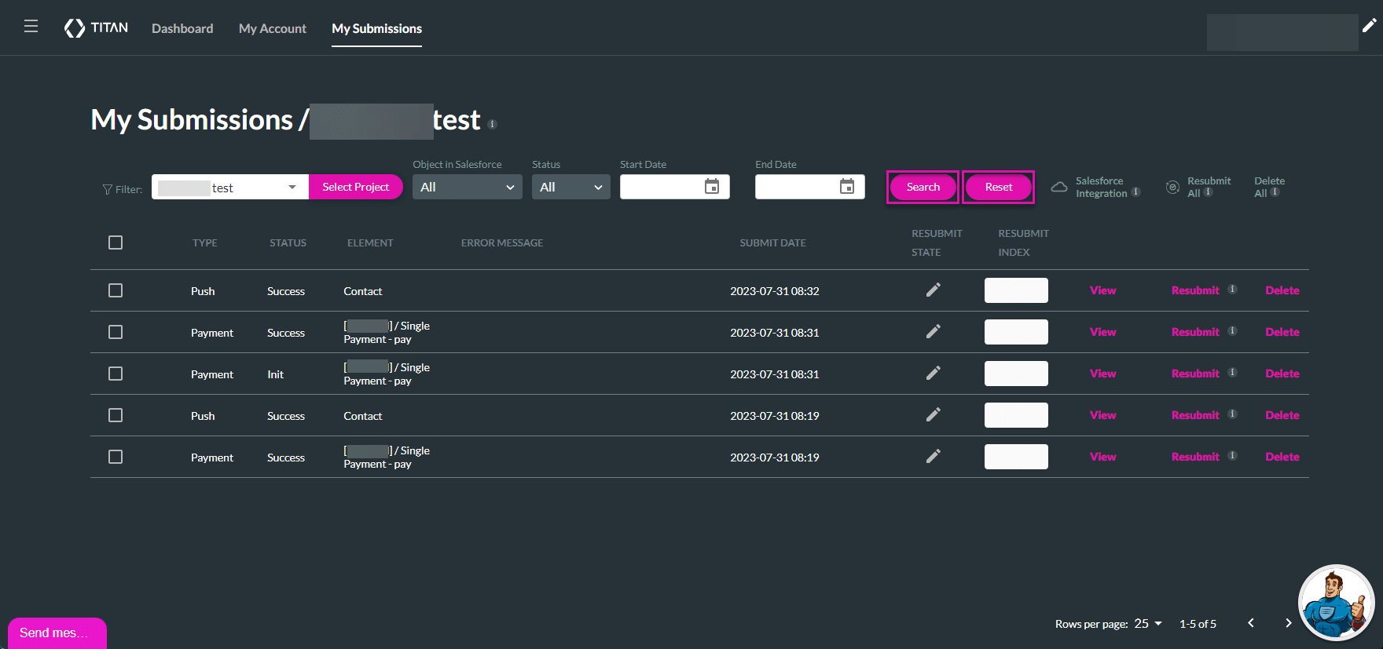Open the Salesforce Integration cloud icon
This screenshot has height=649, width=1383.
pyautogui.click(x=1059, y=187)
